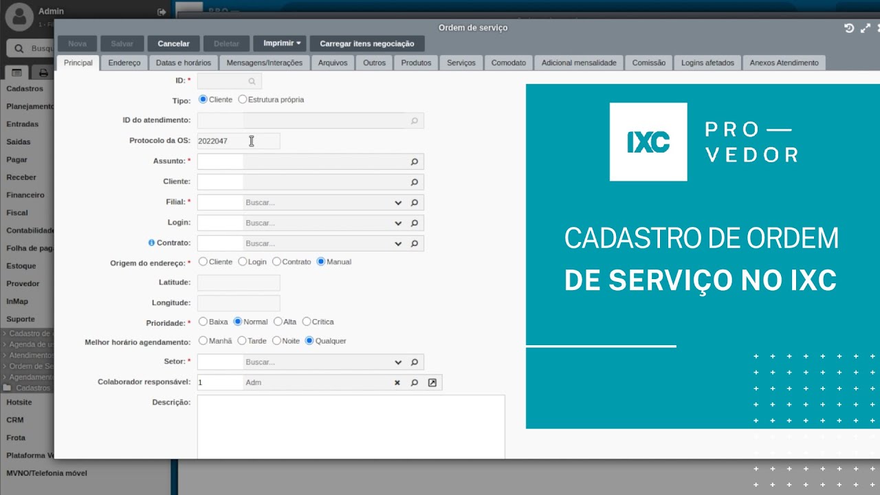Open the Comodato tab

(x=509, y=63)
